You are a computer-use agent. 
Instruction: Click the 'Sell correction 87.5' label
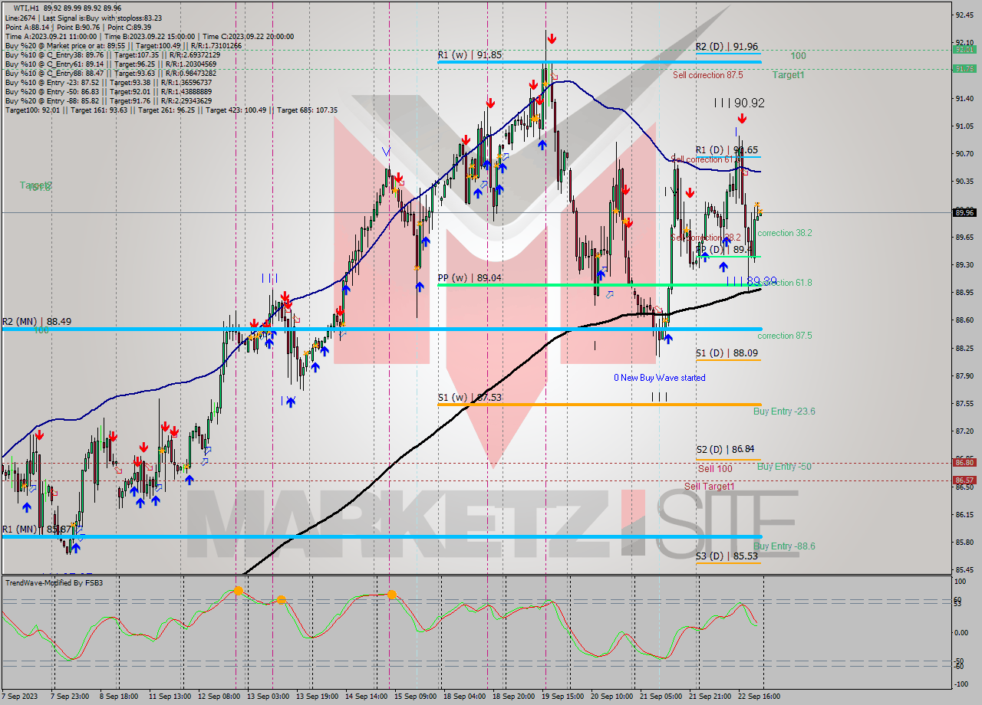[707, 75]
